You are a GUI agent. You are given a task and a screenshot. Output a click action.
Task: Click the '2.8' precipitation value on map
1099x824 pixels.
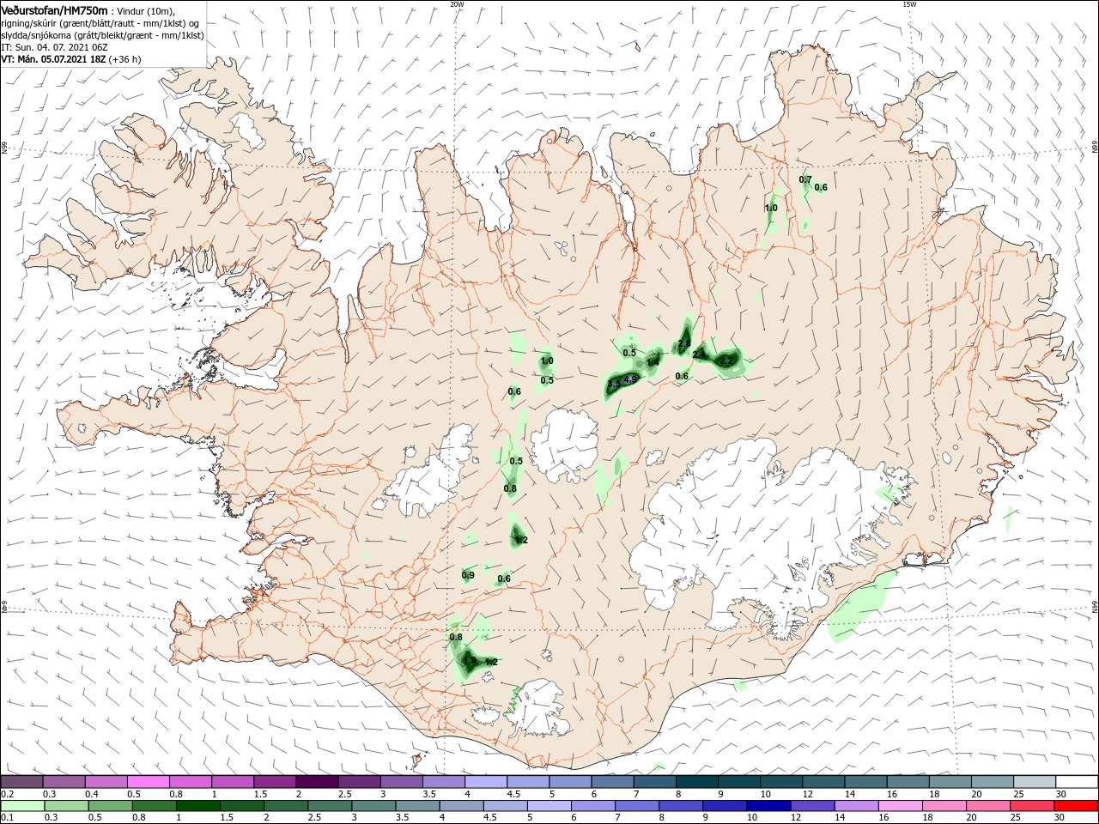tap(684, 343)
